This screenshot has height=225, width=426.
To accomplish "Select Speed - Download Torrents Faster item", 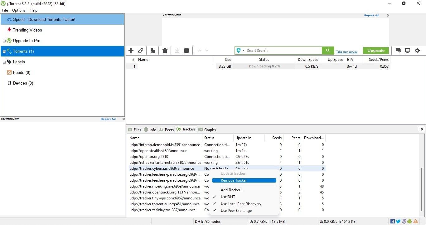I will (x=62, y=19).
